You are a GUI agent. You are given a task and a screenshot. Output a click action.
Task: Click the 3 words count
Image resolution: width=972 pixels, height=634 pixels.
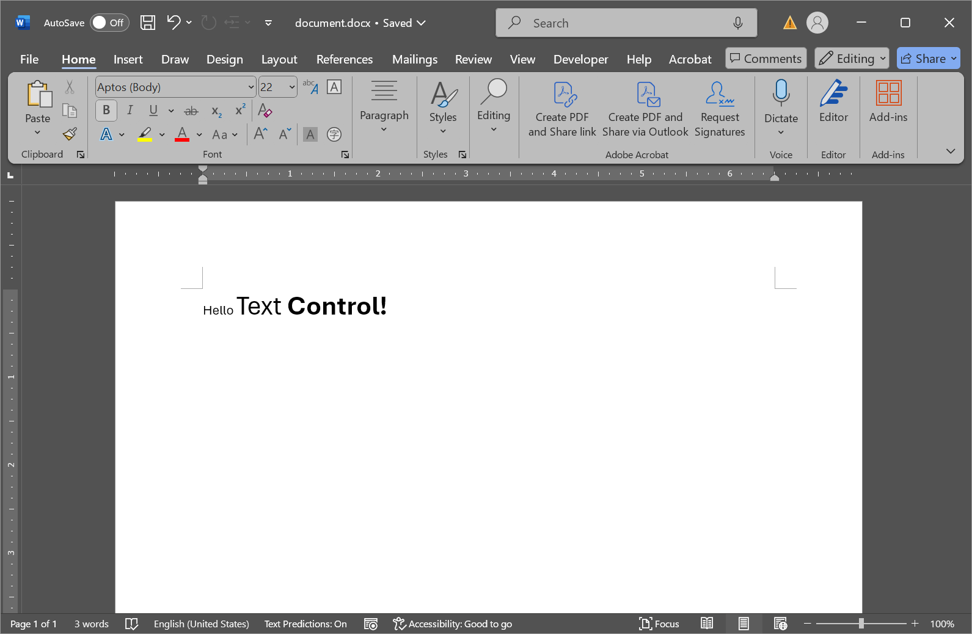pos(92,624)
